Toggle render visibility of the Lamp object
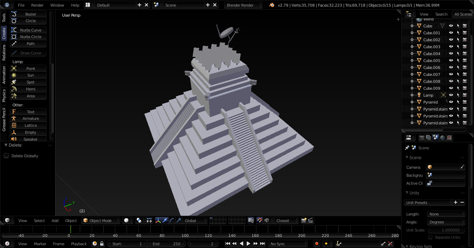474x248 pixels. pyautogui.click(x=465, y=95)
